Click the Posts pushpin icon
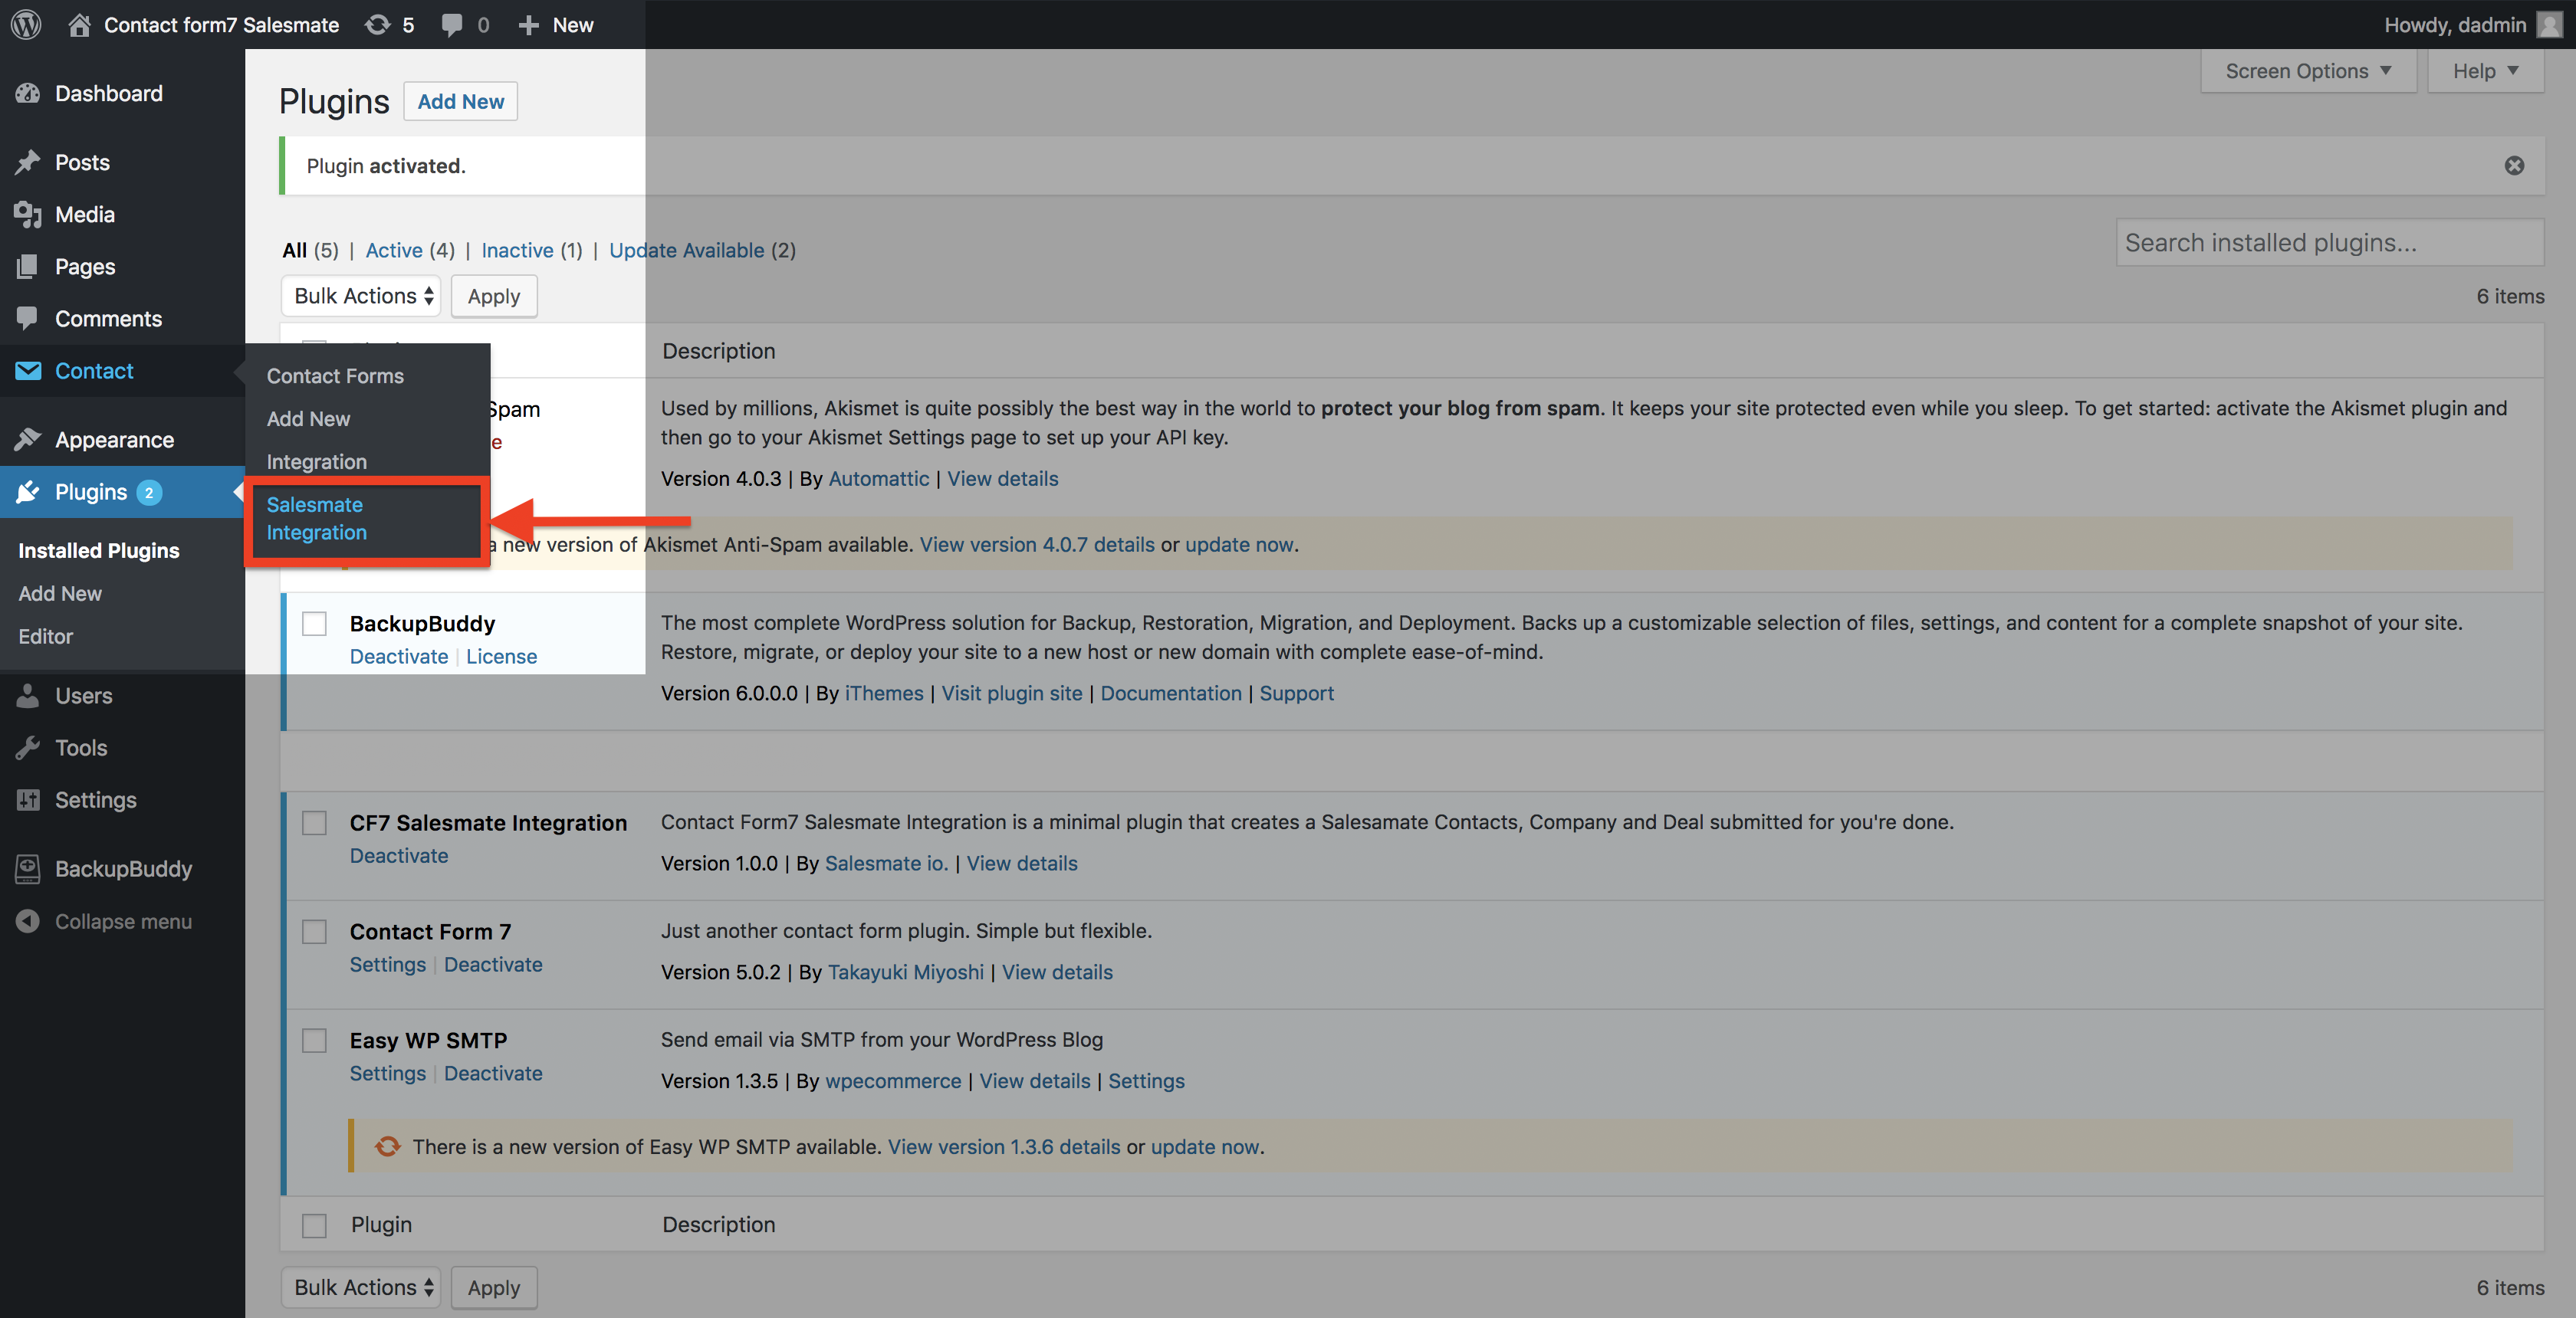The width and height of the screenshot is (2576, 1318). [28, 162]
